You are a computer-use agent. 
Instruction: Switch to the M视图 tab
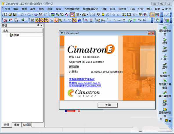(27, 125)
